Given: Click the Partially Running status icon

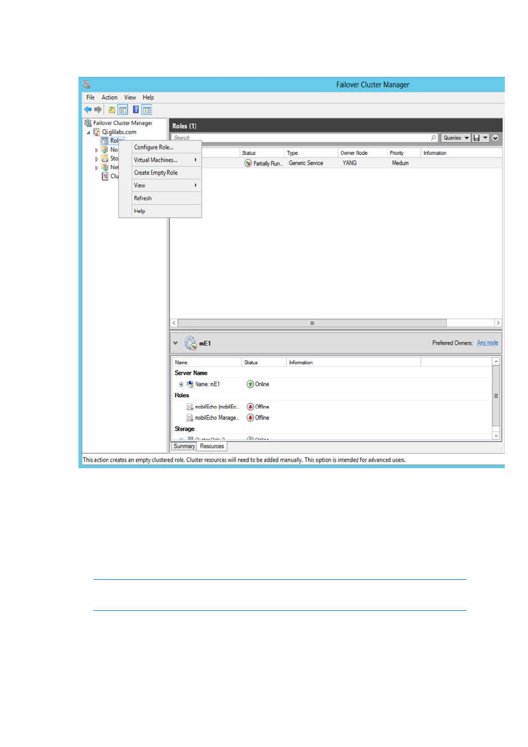Looking at the screenshot, I should (x=248, y=163).
